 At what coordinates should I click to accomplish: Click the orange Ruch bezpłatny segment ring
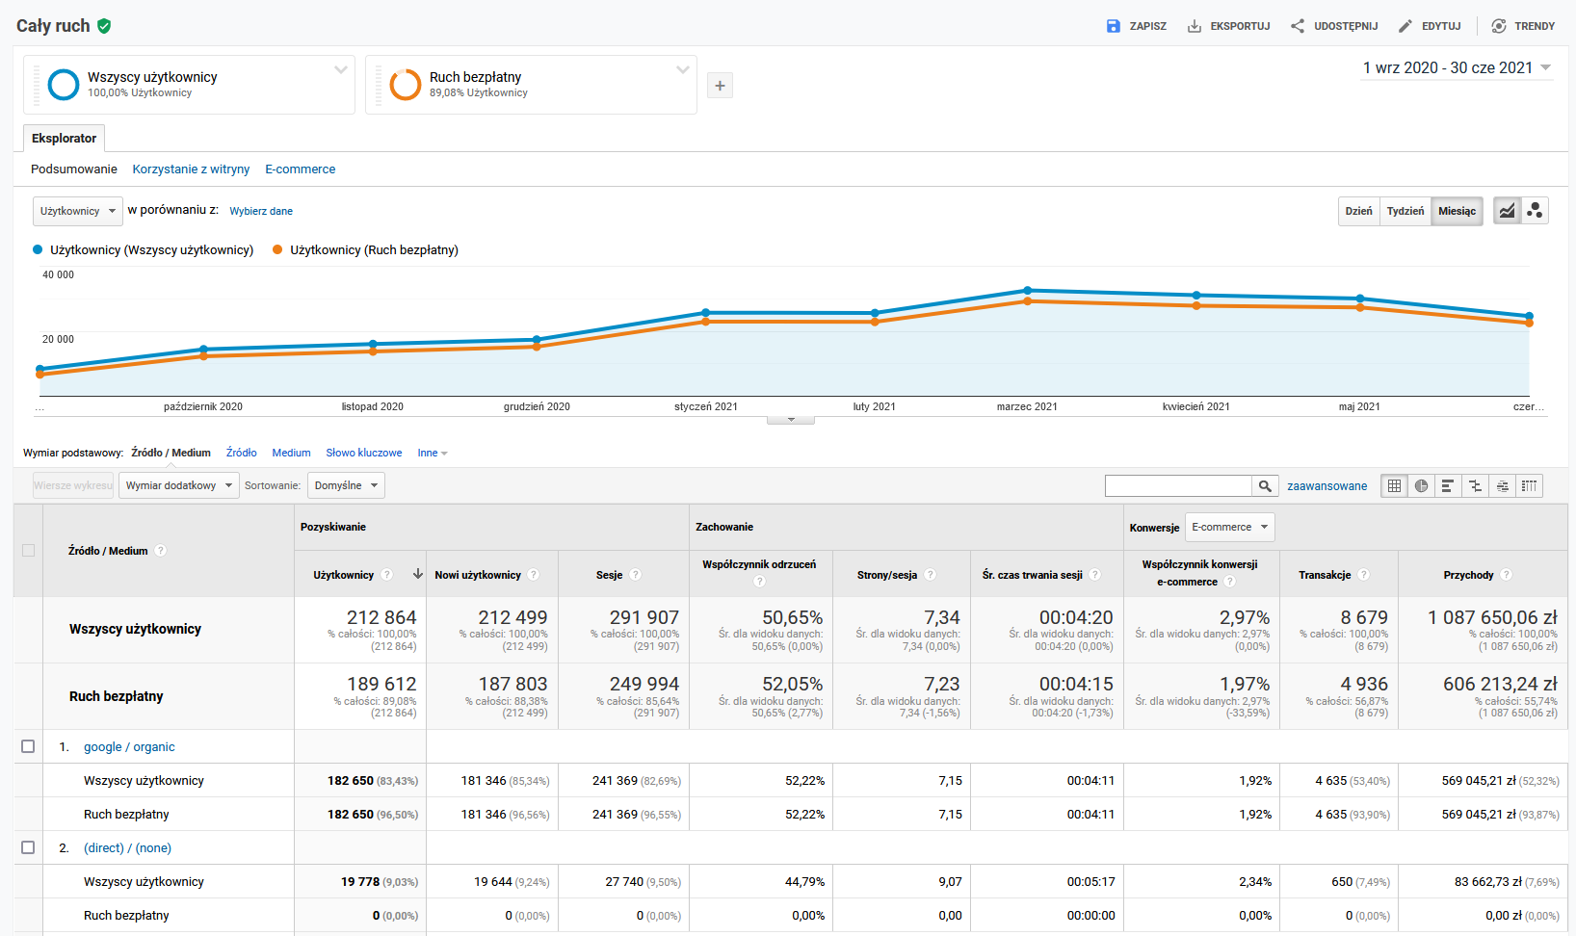[406, 85]
